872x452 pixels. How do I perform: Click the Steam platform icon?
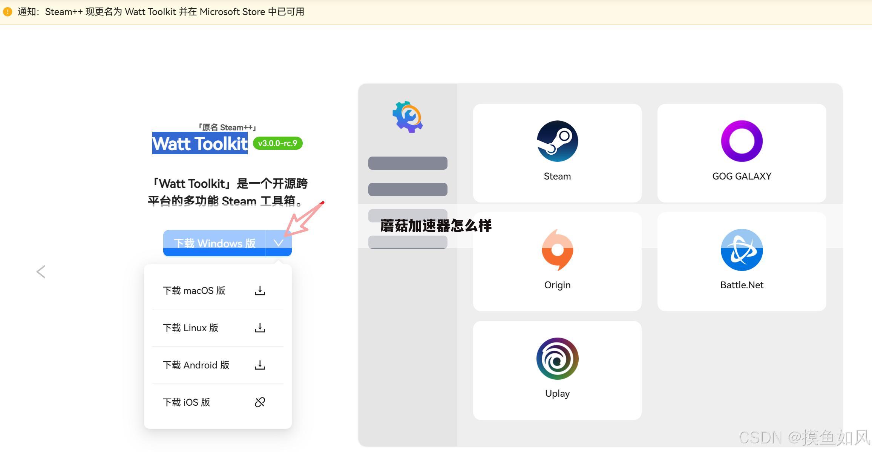557,141
